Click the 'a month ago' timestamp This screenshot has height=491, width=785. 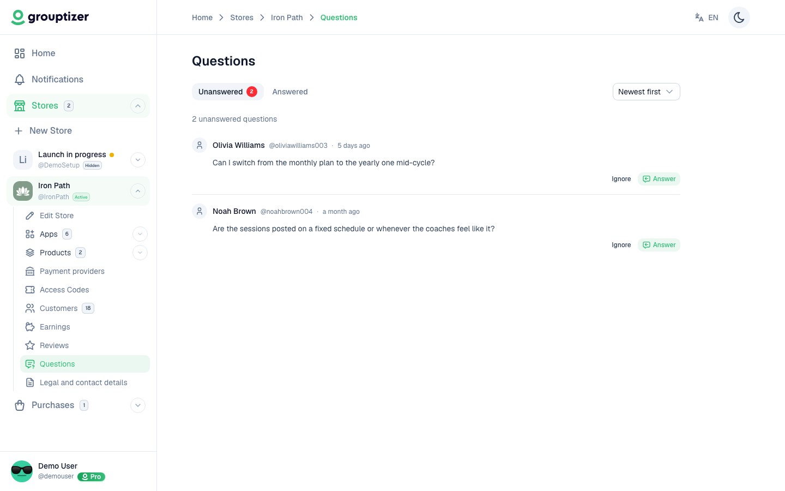[341, 212]
